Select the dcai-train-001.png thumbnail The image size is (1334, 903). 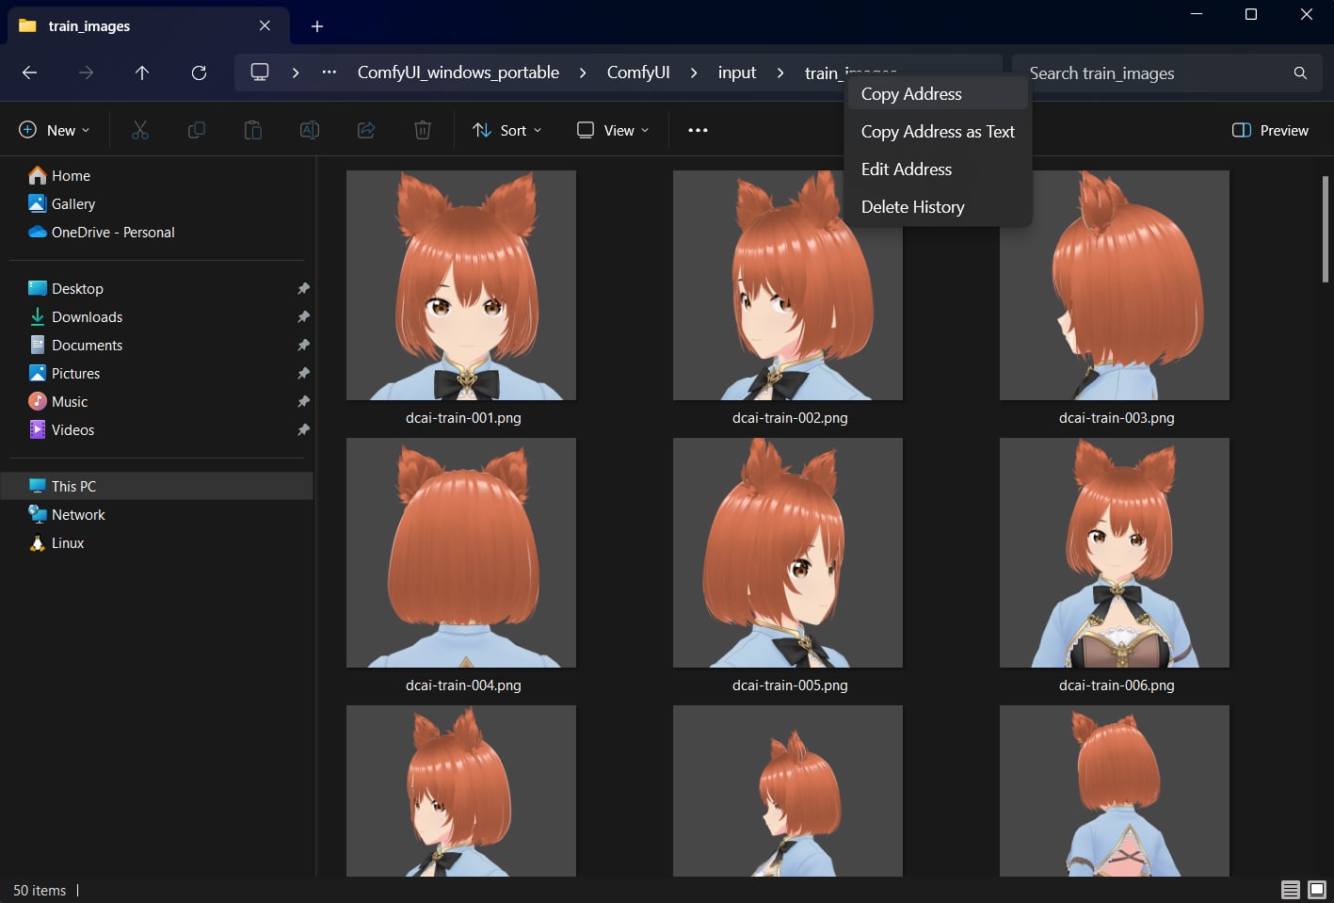[461, 285]
